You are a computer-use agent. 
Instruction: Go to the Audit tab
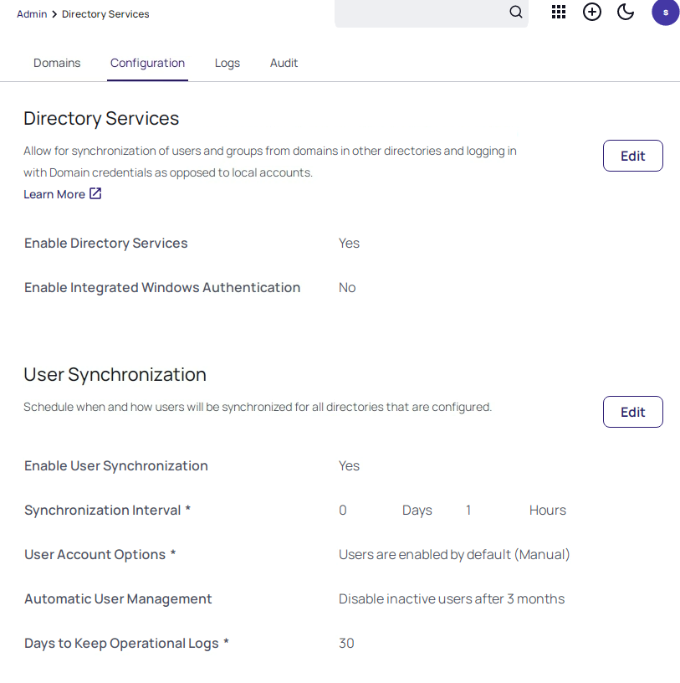[284, 63]
